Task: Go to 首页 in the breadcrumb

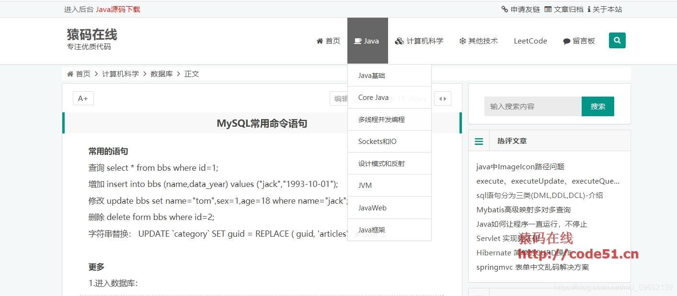Action: coord(79,74)
